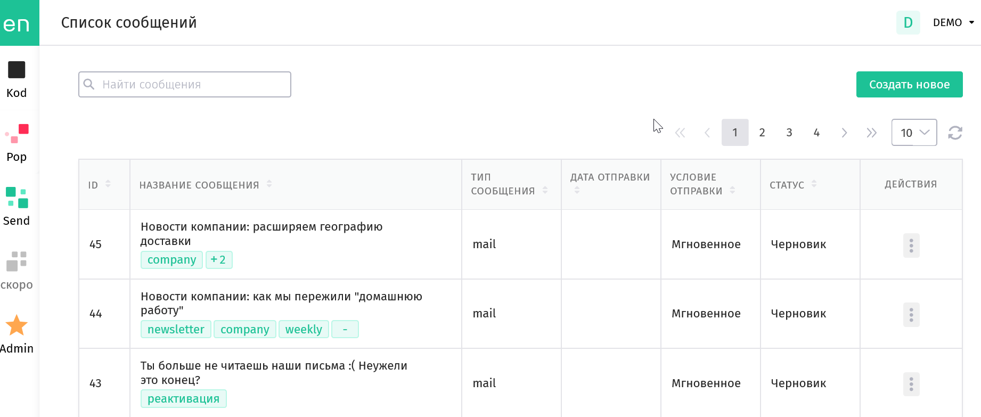Viewport: 981px width, 417px height.
Task: Focus the 'Найти сообщения' search field
Action: pyautogui.click(x=185, y=85)
